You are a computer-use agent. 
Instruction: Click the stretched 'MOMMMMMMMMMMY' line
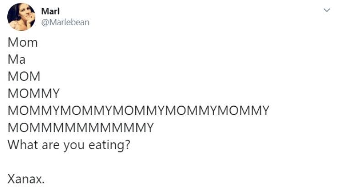click(x=81, y=127)
